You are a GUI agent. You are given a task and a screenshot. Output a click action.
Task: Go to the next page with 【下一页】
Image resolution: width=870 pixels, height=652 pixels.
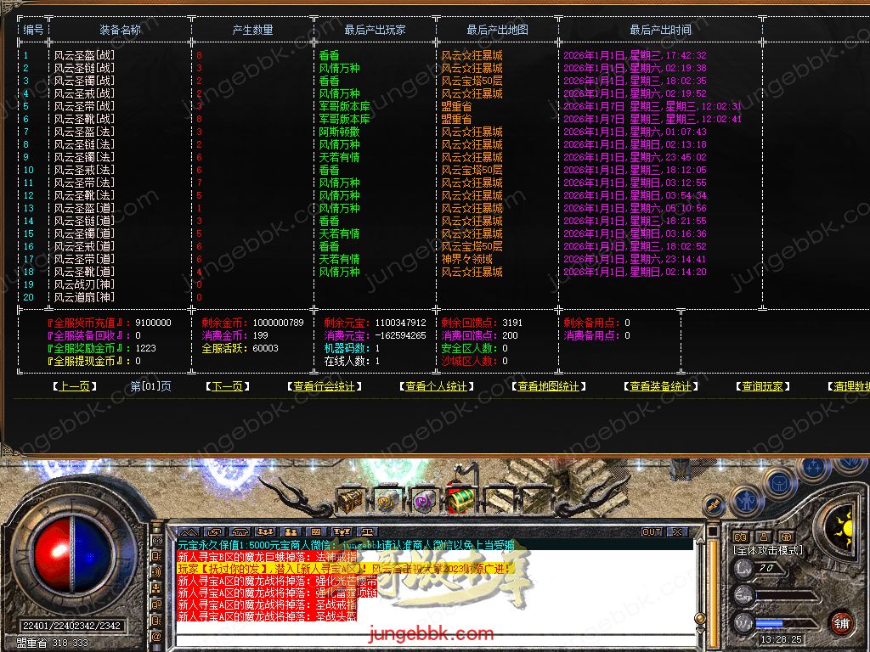[x=223, y=386]
